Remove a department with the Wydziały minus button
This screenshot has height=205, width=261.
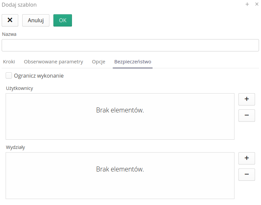[x=246, y=174]
